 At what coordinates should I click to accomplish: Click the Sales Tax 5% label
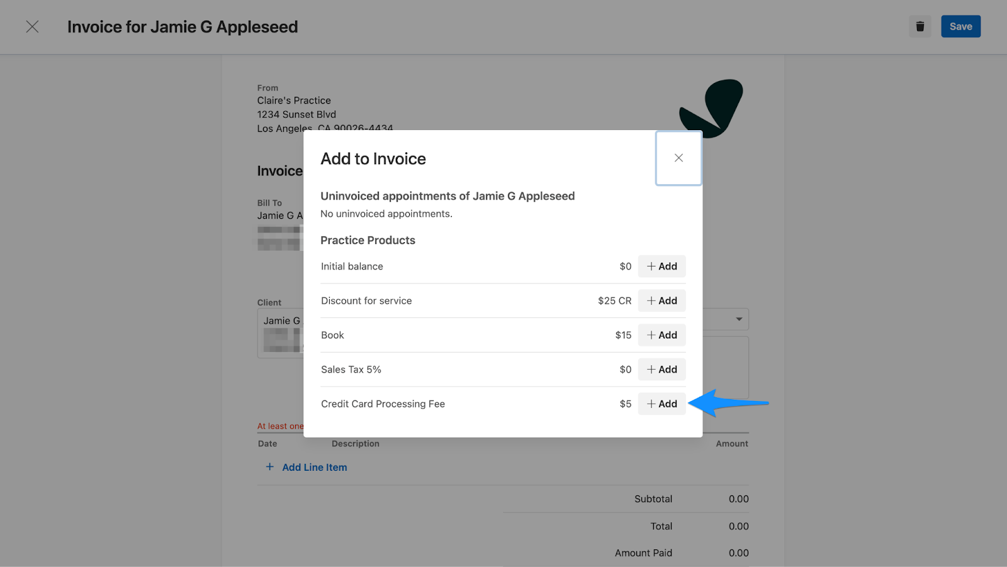pyautogui.click(x=351, y=370)
